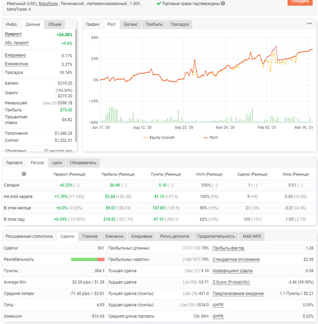Click the info icon beside trading rights confirmed

223,3
